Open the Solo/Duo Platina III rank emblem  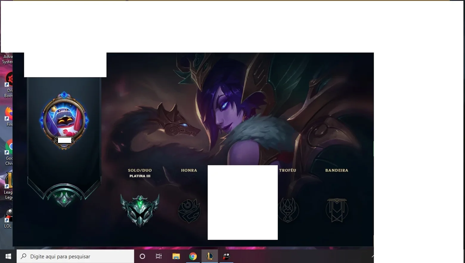click(x=140, y=210)
